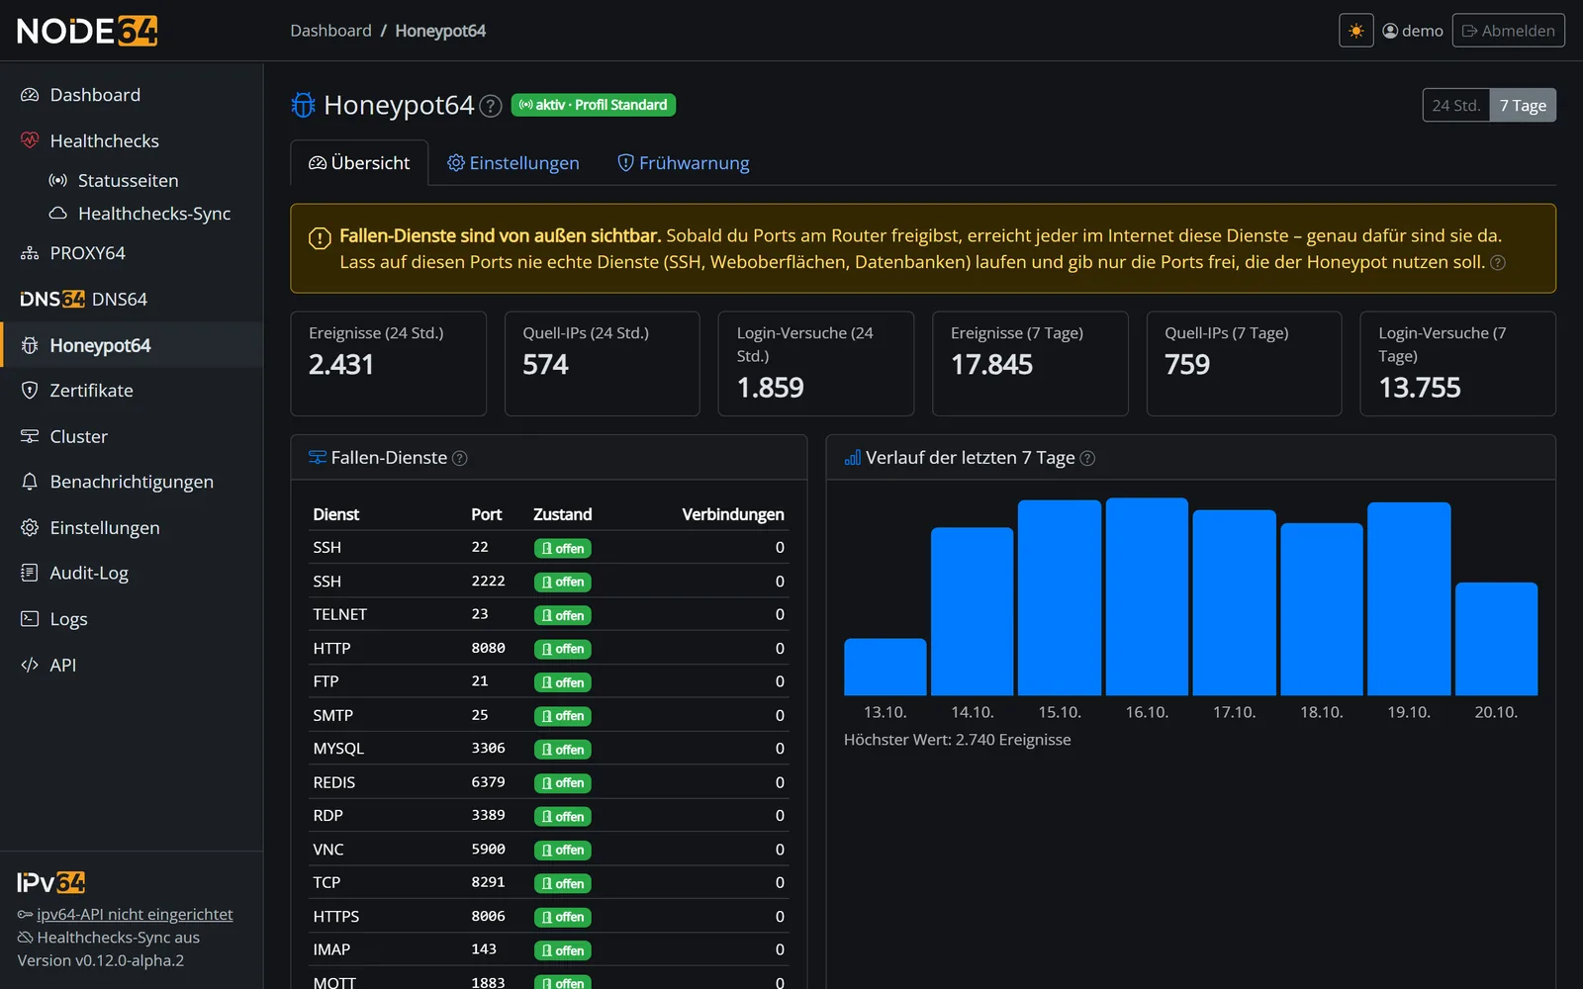Click the warning icon in the yellow banner
1583x989 pixels.
click(x=320, y=238)
